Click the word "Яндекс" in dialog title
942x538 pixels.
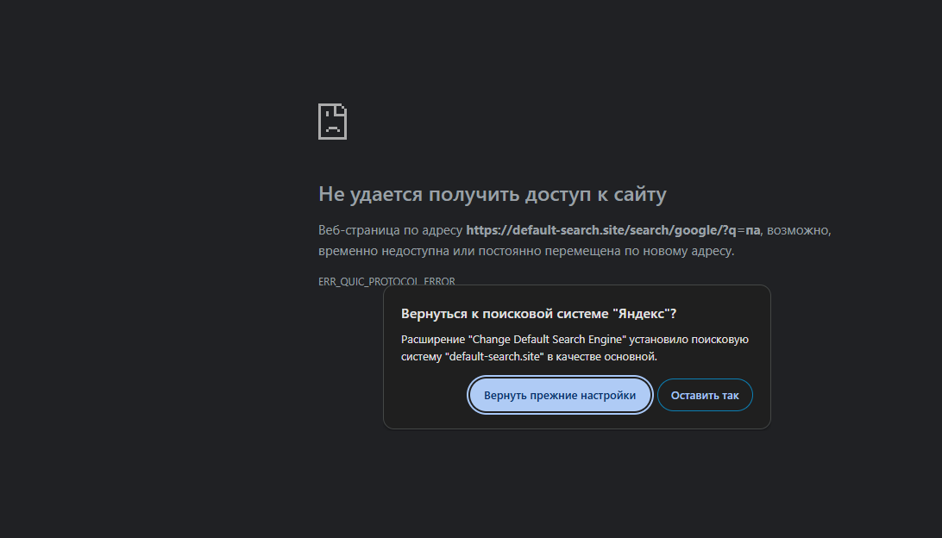[640, 314]
